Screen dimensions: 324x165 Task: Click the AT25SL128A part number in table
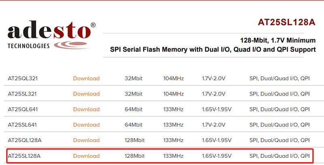[24, 156]
